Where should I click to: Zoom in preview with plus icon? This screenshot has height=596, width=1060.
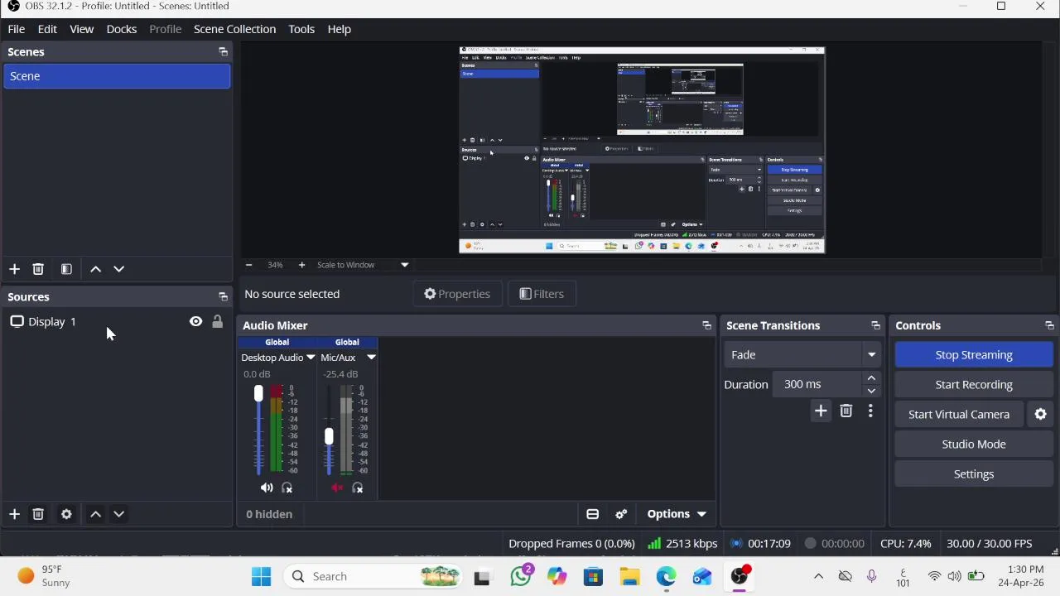point(301,265)
